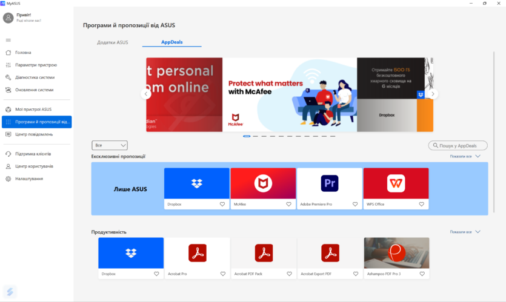Screen dimensions: 506x302
Task: Toggle WPS Office favorite heart
Action: [x=422, y=205]
